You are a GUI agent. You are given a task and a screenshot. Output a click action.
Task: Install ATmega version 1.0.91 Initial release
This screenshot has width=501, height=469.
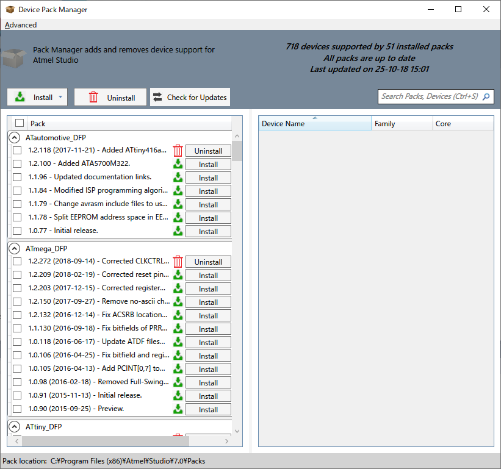(x=208, y=396)
